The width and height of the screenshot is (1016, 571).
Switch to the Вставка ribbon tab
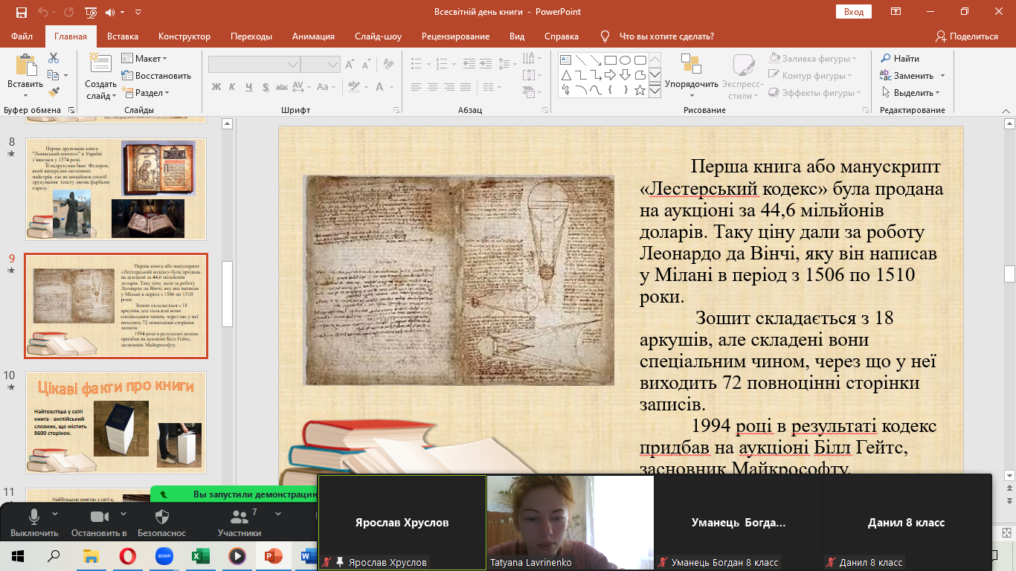coord(123,36)
